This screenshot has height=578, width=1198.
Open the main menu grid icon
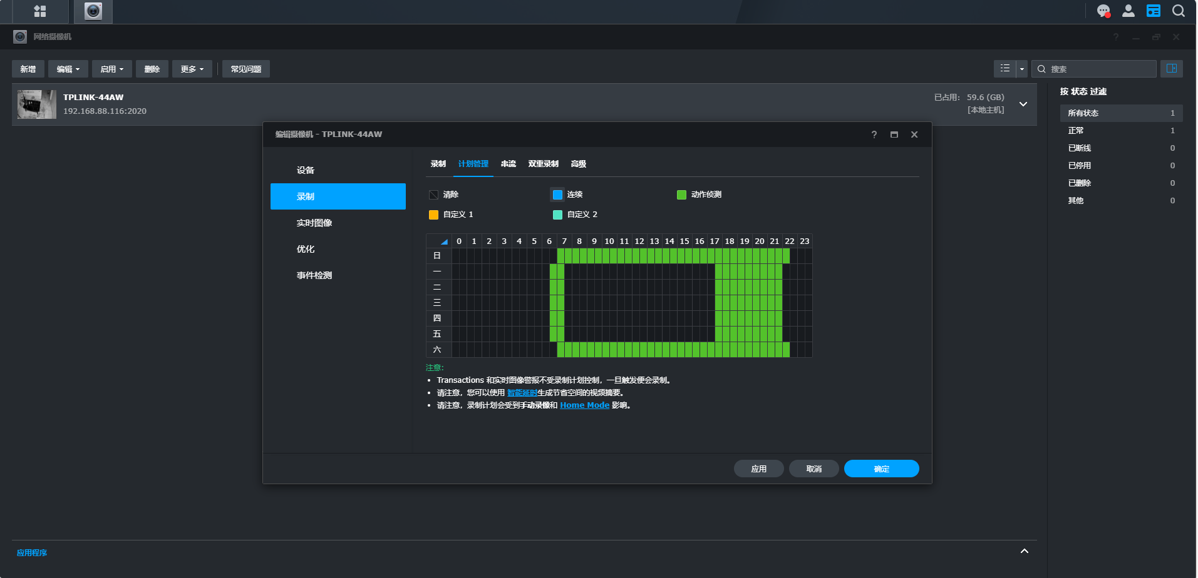40,11
